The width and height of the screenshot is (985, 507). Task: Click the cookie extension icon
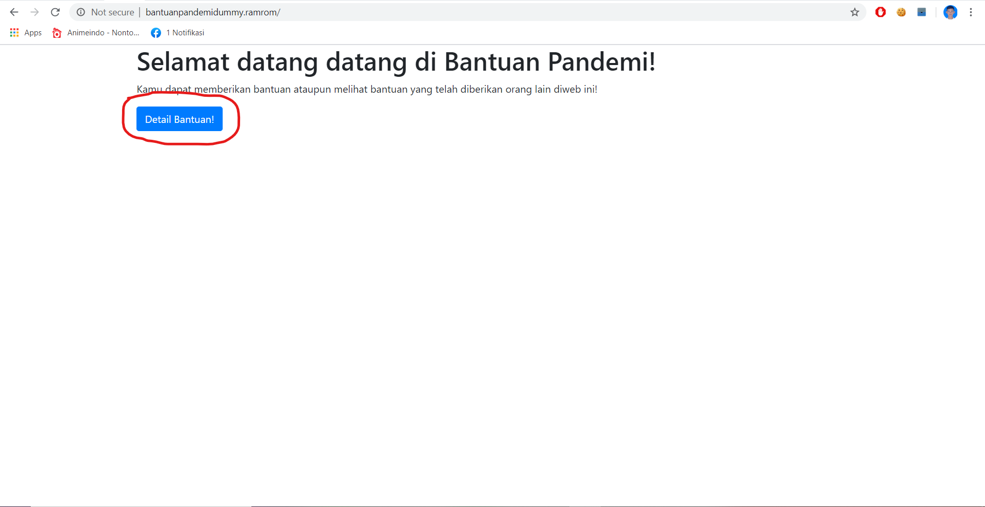901,12
